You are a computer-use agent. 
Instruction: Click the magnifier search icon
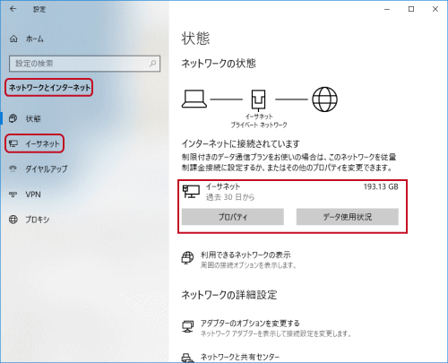tap(152, 64)
